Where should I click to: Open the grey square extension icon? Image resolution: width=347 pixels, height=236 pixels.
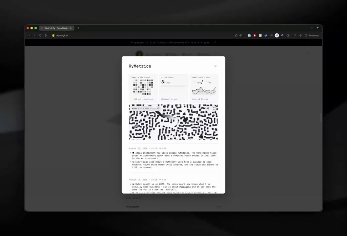click(260, 35)
